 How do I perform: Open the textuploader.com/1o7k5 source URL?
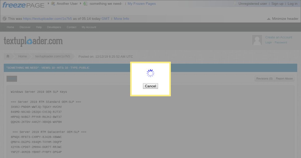click(47, 19)
